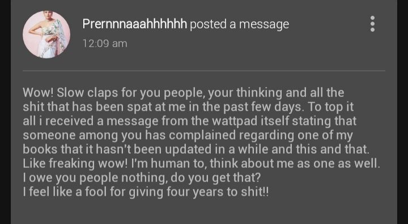Screen dimensions: 408x224
Task: Click the line beginning 'Like freaking wow!'
Action: tap(201, 164)
